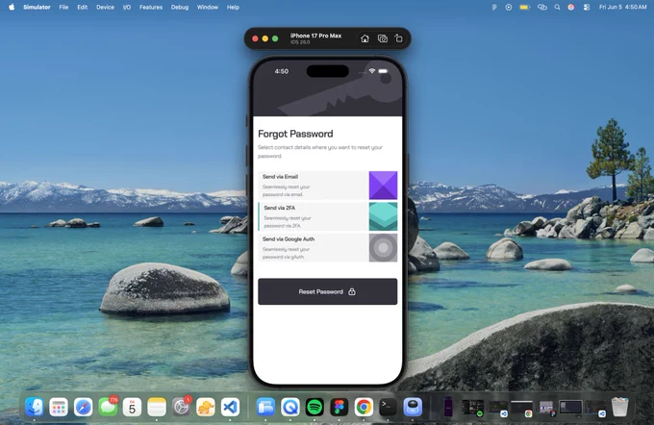The width and height of the screenshot is (654, 425).
Task: Select the teal 2FA option thumbnail
Action: click(383, 216)
